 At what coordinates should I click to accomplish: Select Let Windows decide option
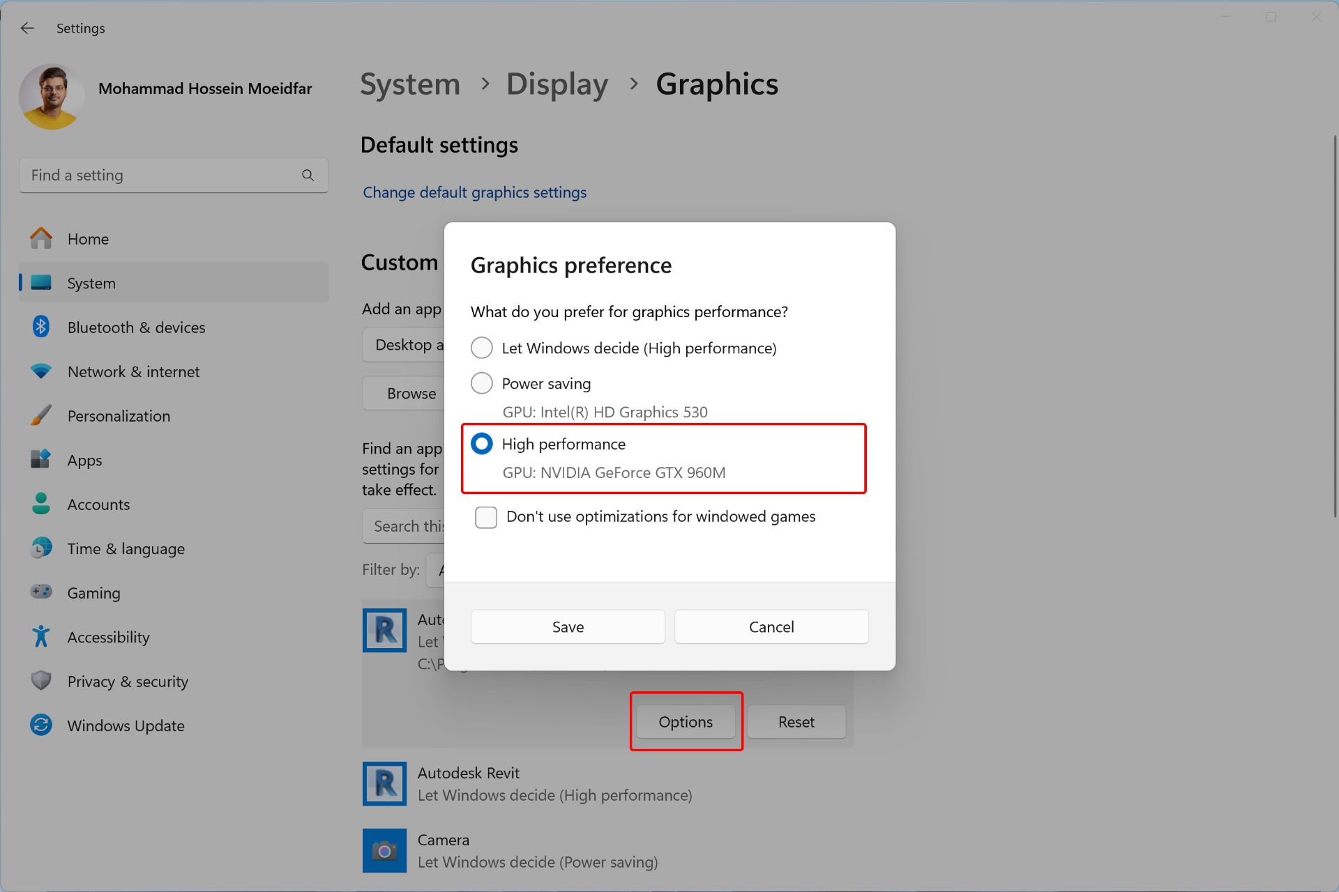pos(482,348)
